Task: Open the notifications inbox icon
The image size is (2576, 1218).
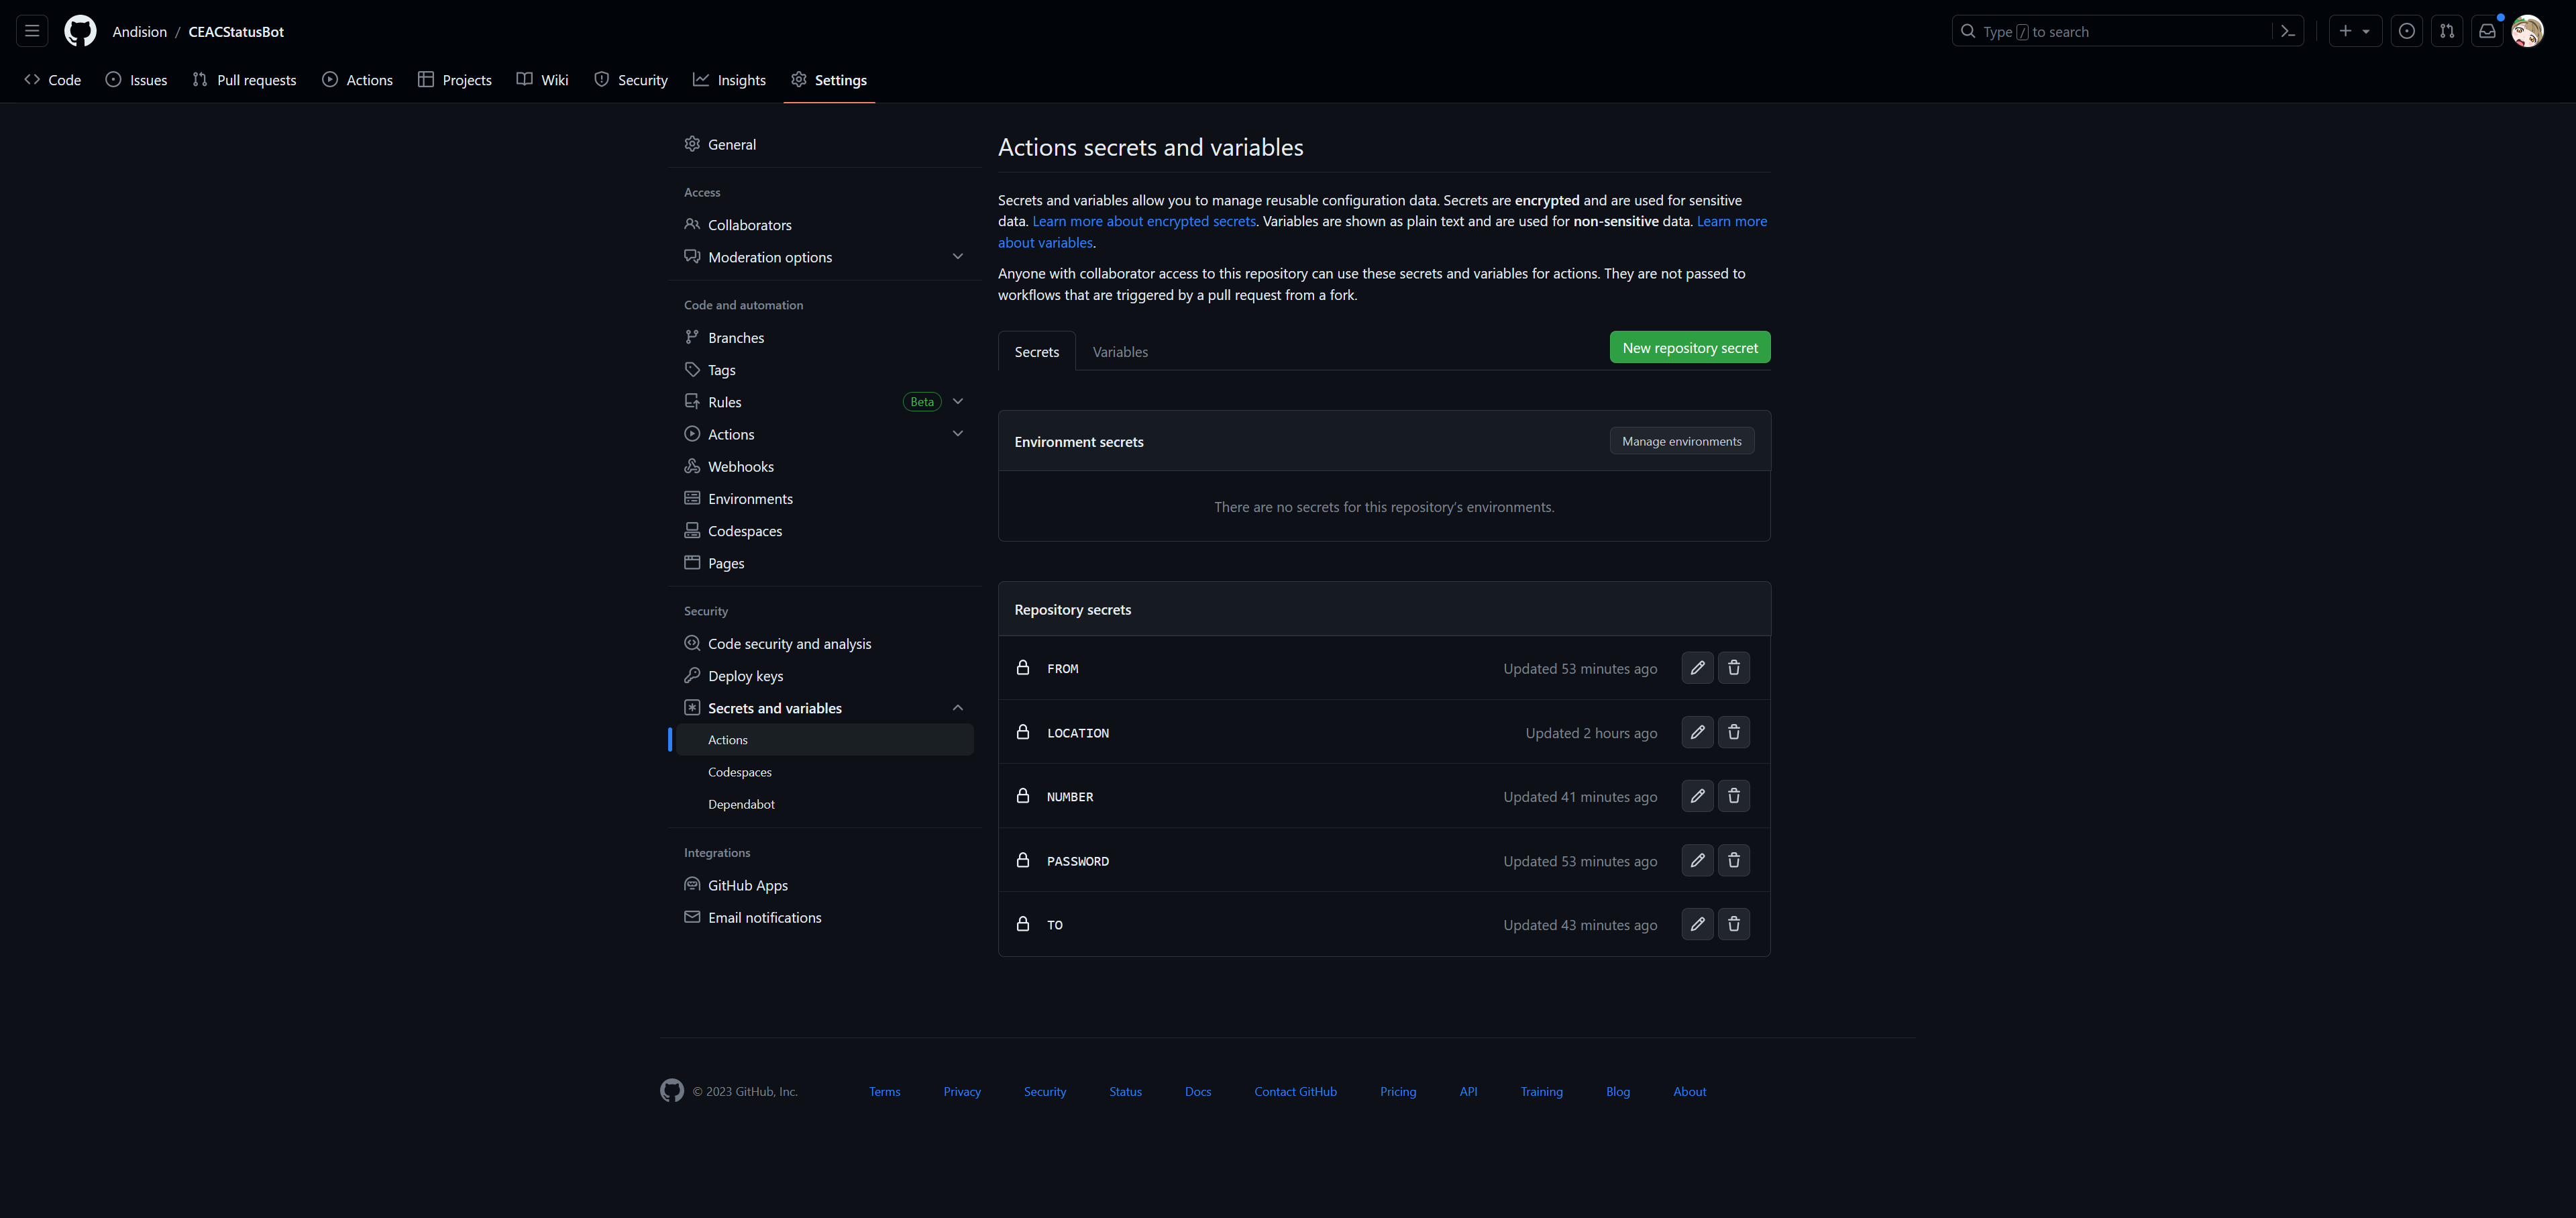Action: pos(2487,31)
